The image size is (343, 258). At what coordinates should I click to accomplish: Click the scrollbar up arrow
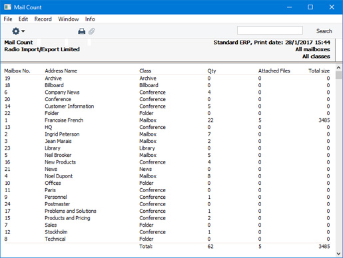click(338, 67)
